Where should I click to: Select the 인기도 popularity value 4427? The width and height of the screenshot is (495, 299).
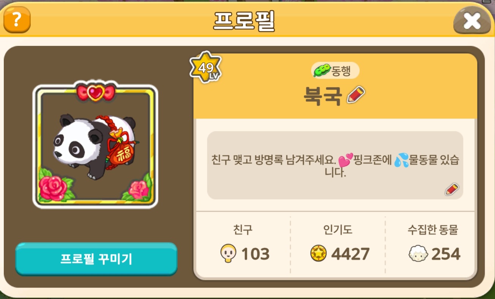(350, 254)
